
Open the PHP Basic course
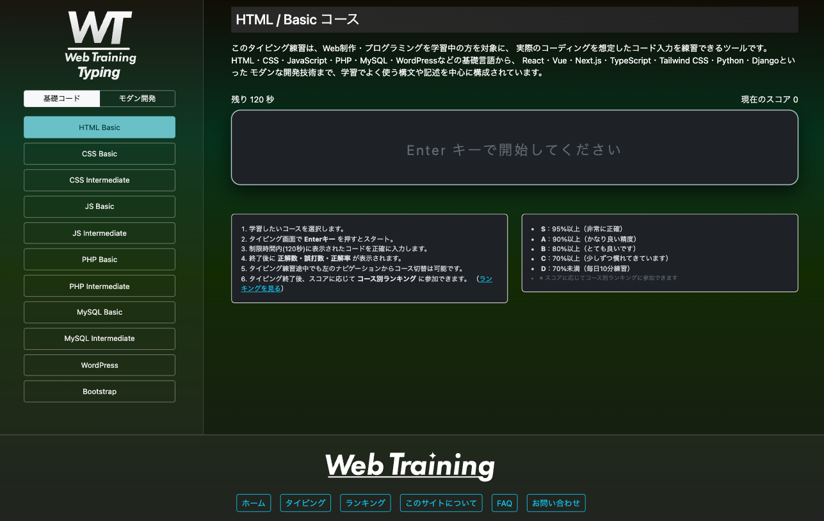pos(99,260)
